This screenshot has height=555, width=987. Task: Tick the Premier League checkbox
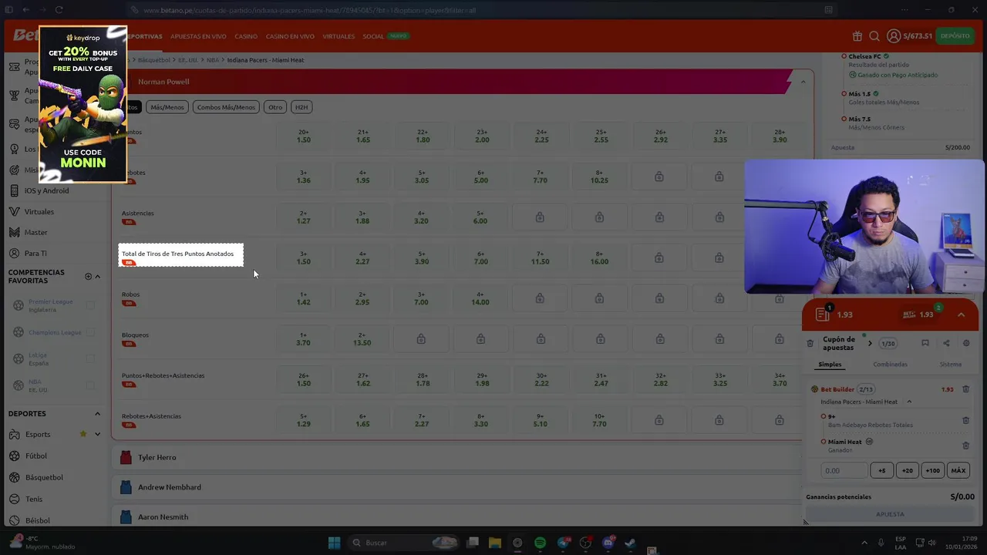90,305
